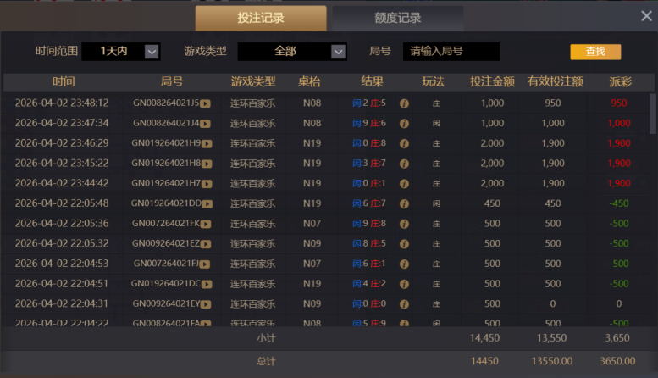Open result info icon for 23:48:12 bet
The height and width of the screenshot is (378, 658).
tap(404, 103)
